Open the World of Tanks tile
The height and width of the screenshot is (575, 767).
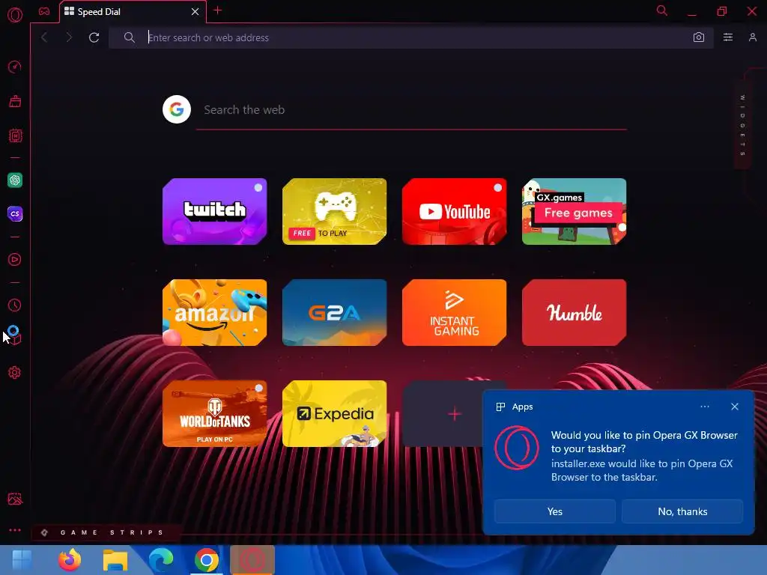[215, 413]
